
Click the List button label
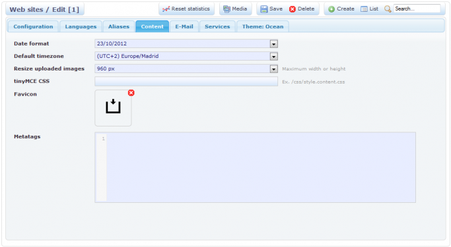[x=374, y=9]
